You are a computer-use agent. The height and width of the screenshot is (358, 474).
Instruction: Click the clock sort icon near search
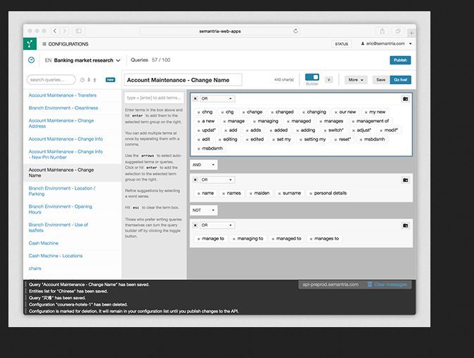[x=82, y=80]
